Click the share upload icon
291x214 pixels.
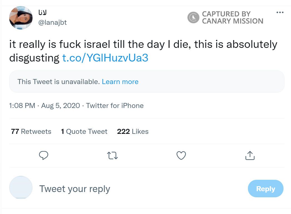pyautogui.click(x=250, y=155)
